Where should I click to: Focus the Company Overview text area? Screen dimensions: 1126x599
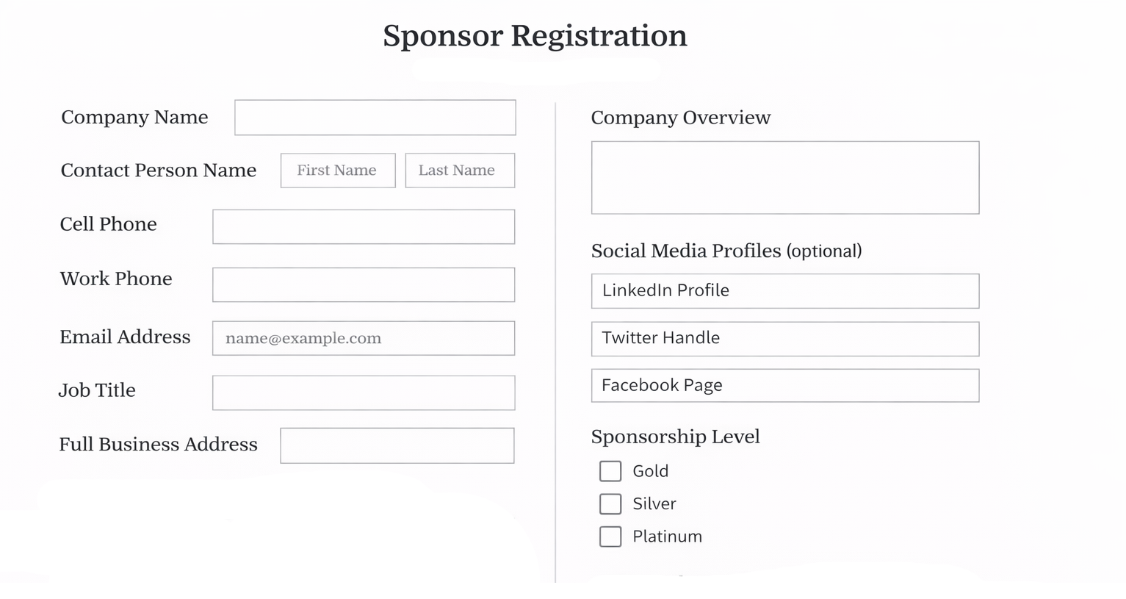pos(784,177)
